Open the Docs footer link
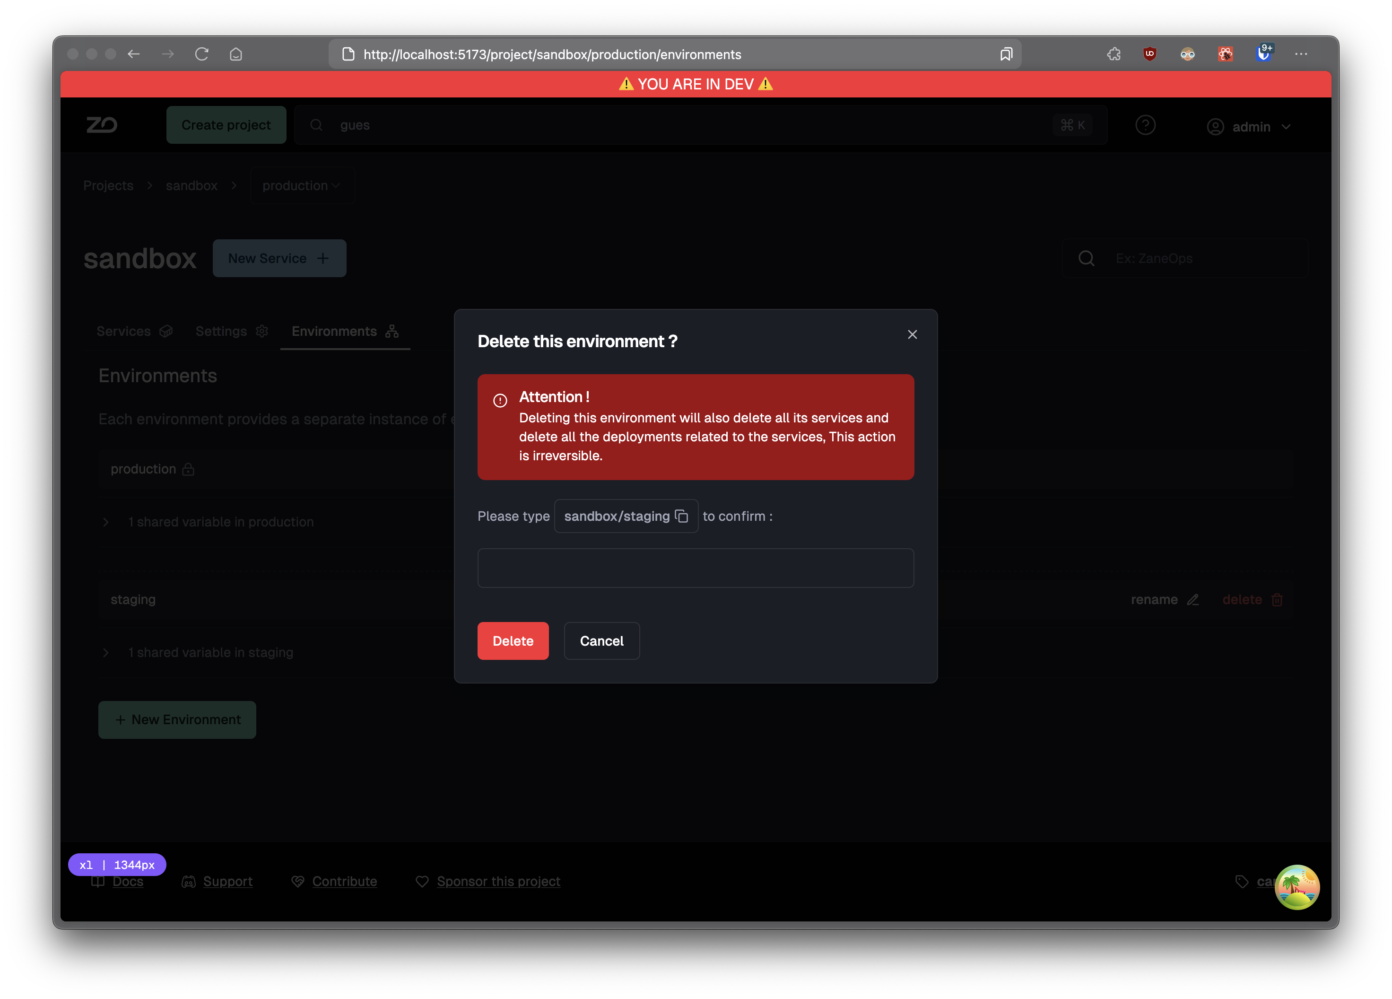 click(x=127, y=881)
